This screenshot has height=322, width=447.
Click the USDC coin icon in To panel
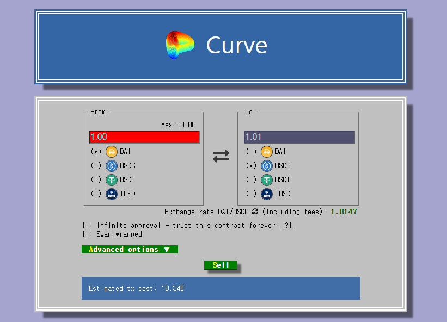point(267,166)
